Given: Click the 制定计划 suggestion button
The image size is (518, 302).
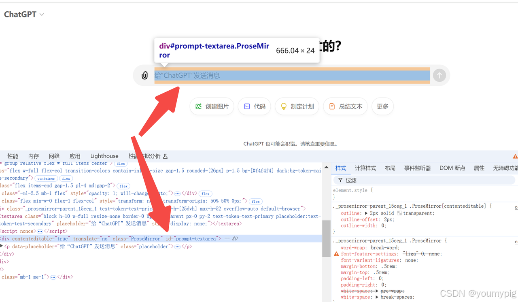Looking at the screenshot, I should (x=297, y=106).
